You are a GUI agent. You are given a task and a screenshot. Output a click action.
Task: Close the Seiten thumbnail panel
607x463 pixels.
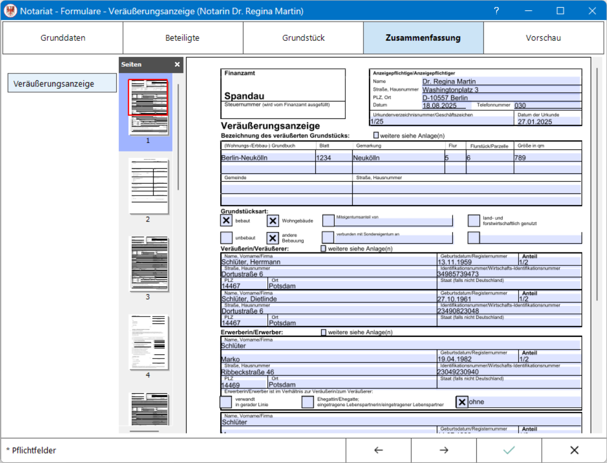point(177,64)
